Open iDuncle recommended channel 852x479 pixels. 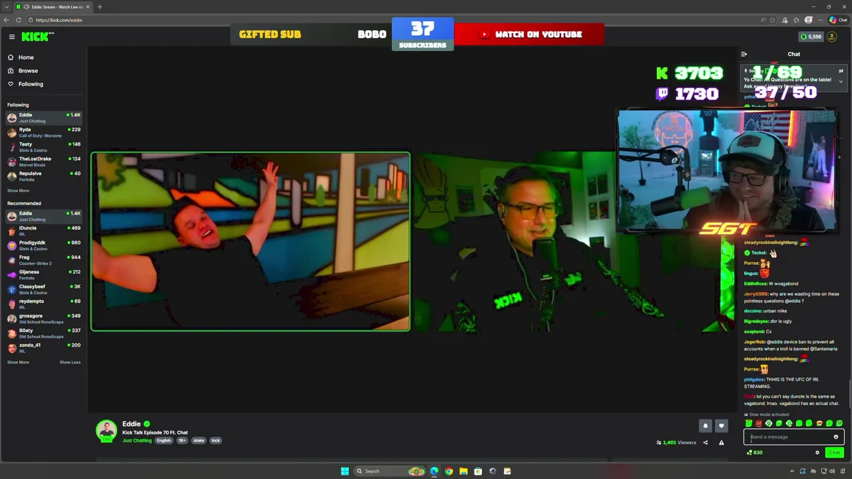[43, 231]
